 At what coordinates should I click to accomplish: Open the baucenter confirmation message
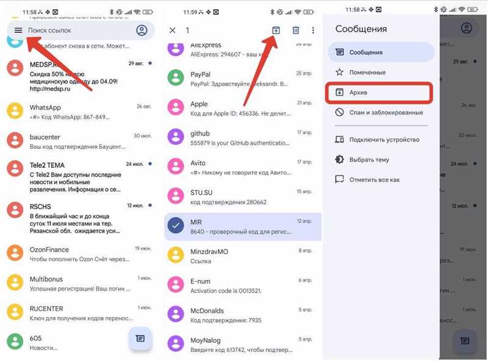79,141
